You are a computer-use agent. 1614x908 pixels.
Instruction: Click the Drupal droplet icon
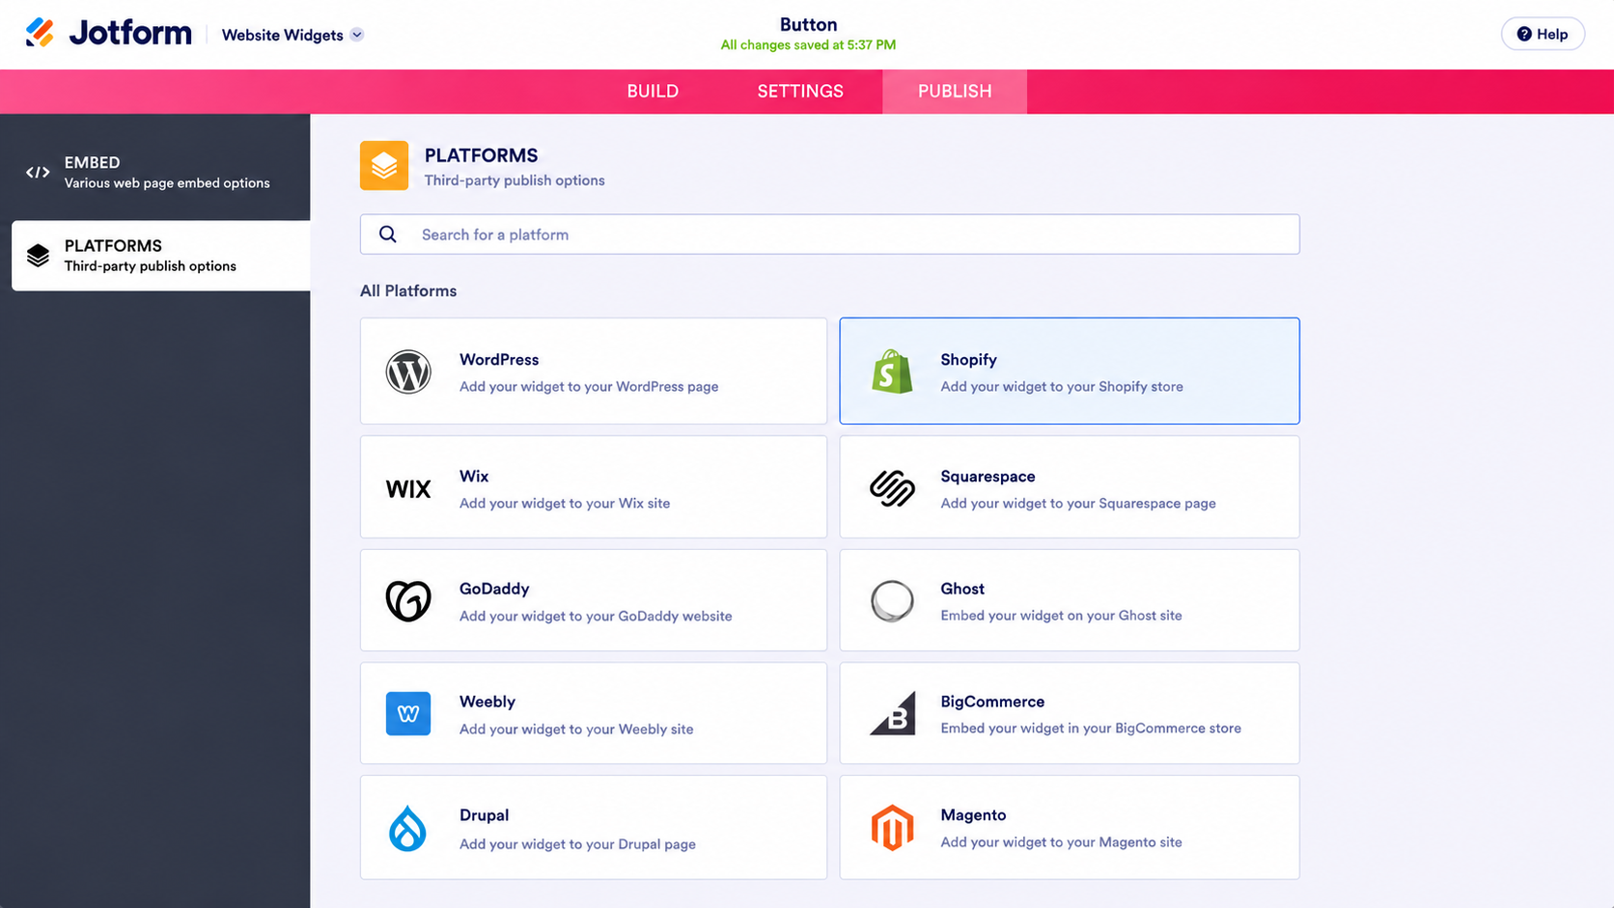407,828
